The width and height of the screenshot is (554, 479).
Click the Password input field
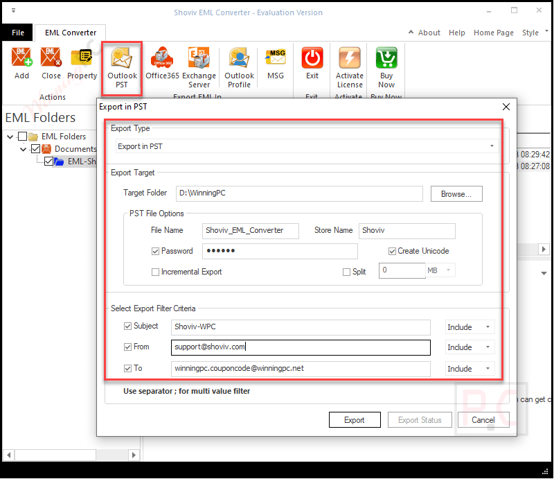pyautogui.click(x=280, y=251)
